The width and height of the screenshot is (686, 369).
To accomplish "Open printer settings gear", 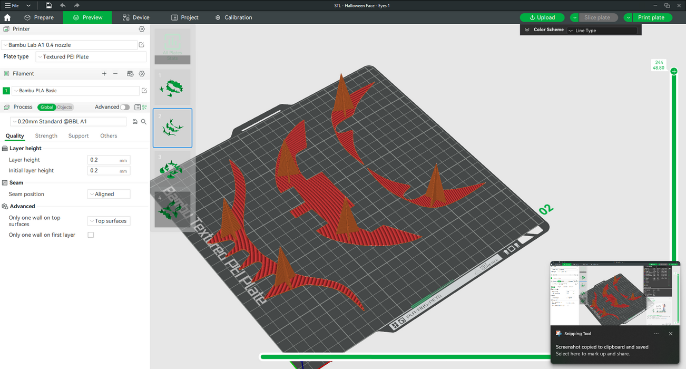I will click(142, 29).
